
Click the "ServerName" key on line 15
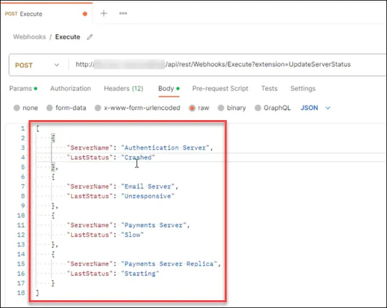(90, 264)
